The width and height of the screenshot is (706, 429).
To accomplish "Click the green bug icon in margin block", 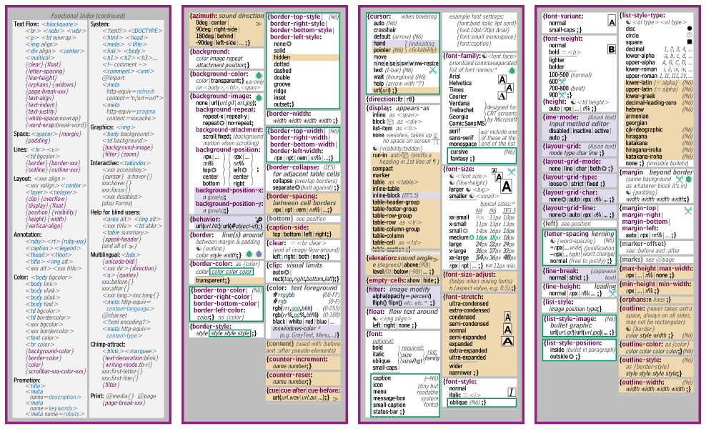I will [688, 179].
